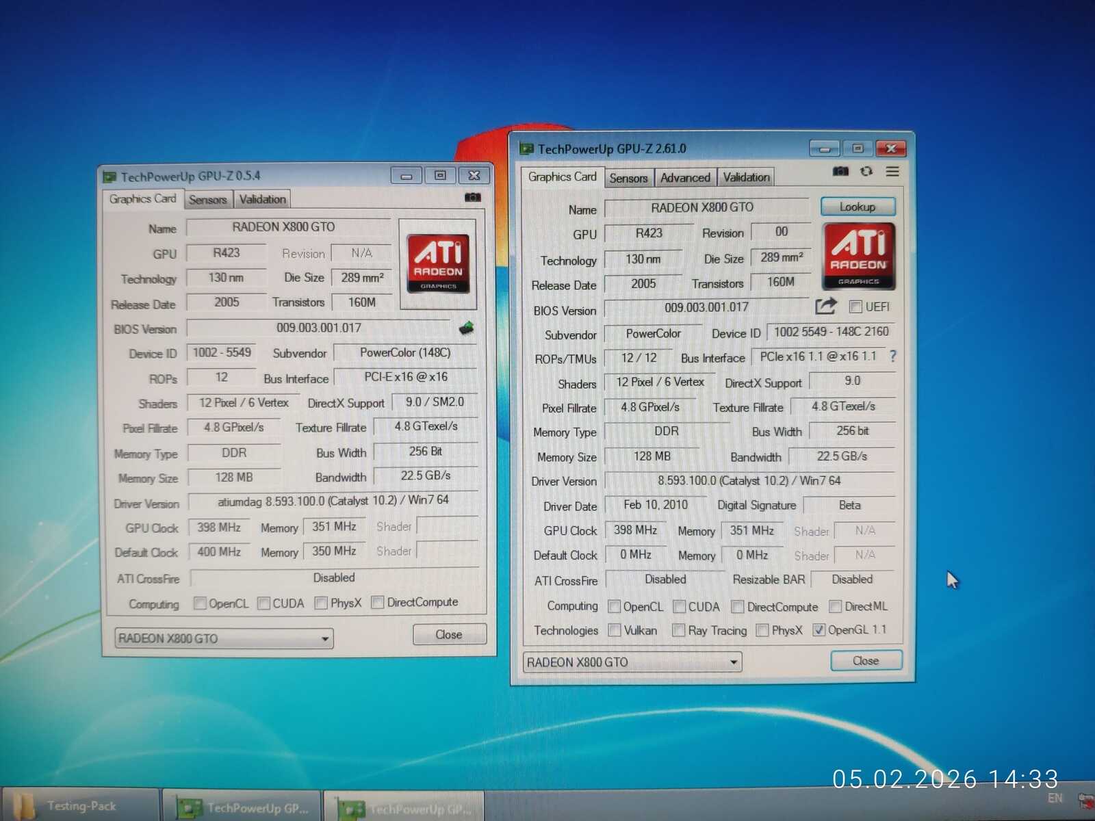
Task: Click the Subvendor value "PowerColor (148C)"
Action: tap(405, 353)
